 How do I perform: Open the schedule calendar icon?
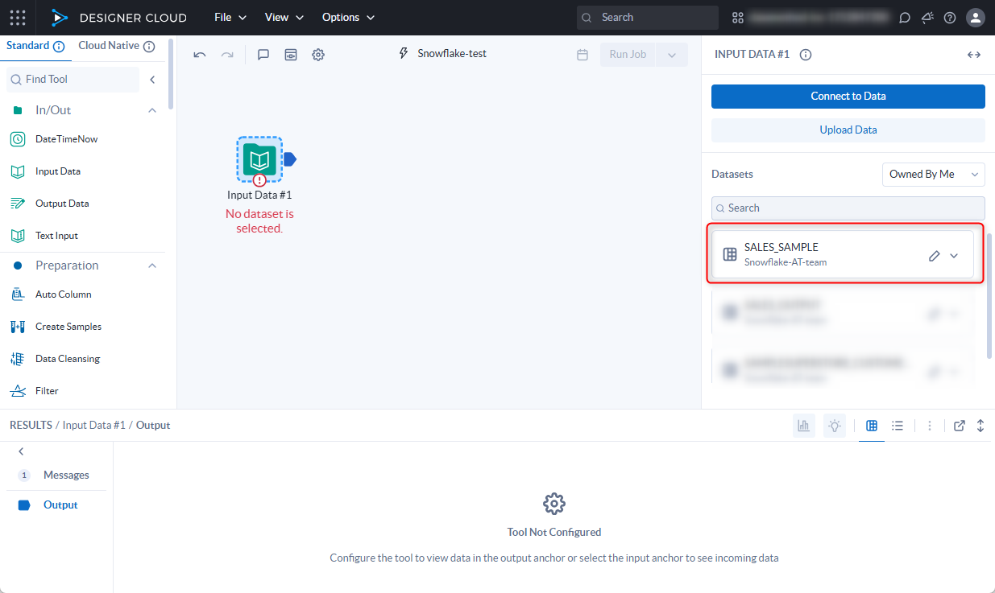[x=582, y=55]
